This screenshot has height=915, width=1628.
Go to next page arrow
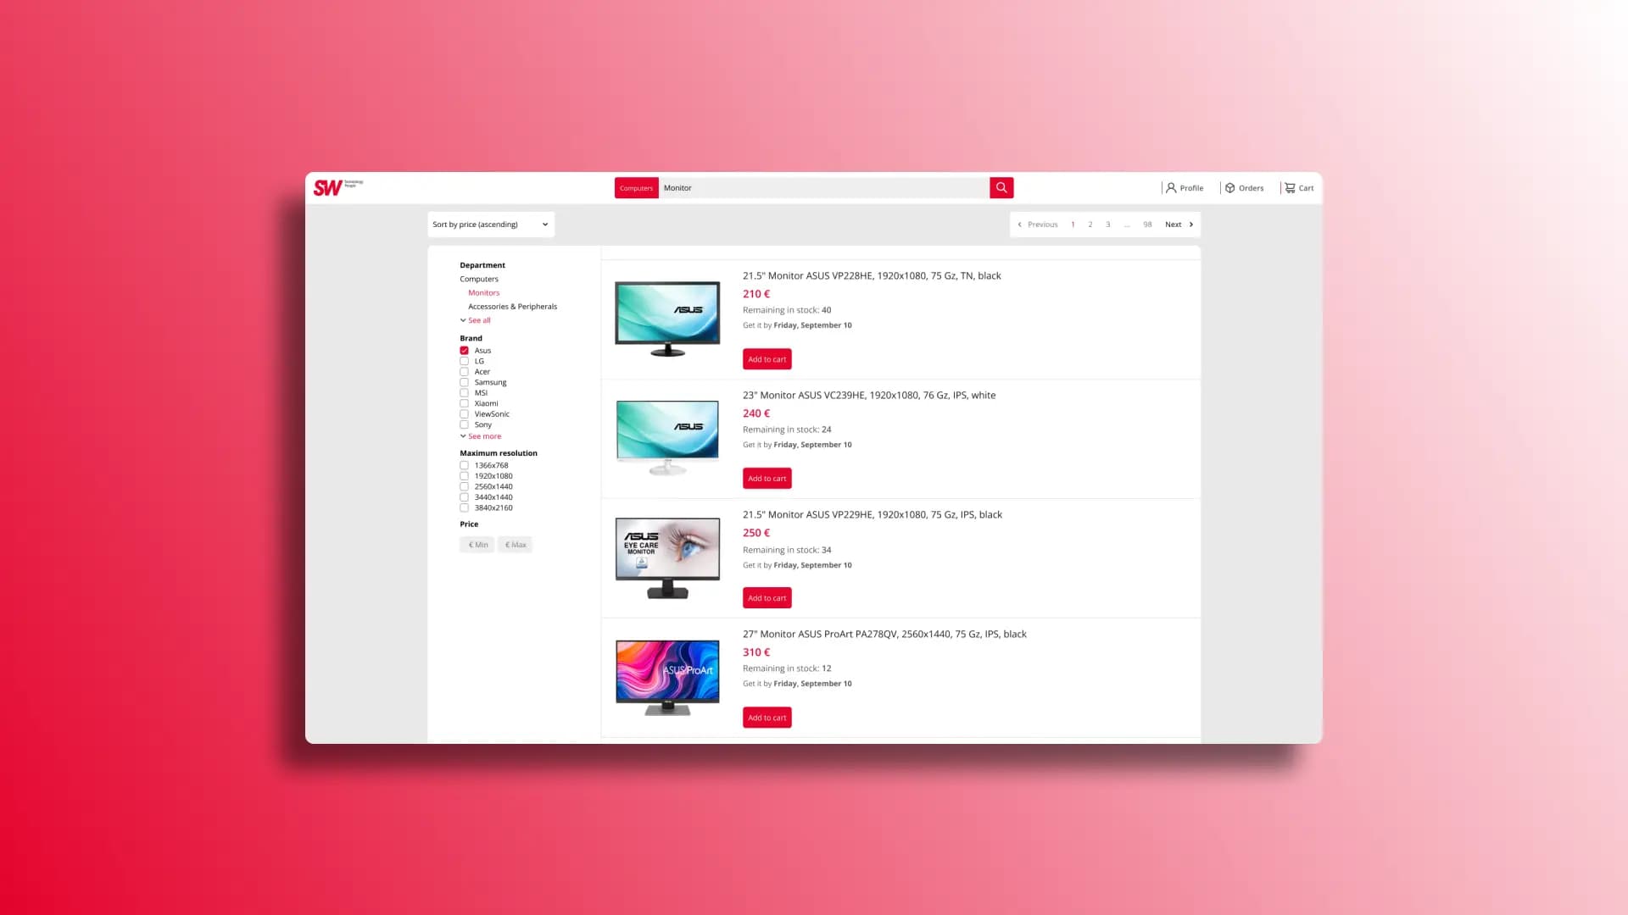tap(1190, 225)
